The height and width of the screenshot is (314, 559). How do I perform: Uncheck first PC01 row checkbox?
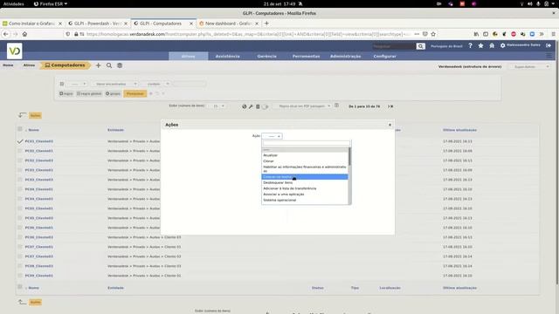click(20, 141)
